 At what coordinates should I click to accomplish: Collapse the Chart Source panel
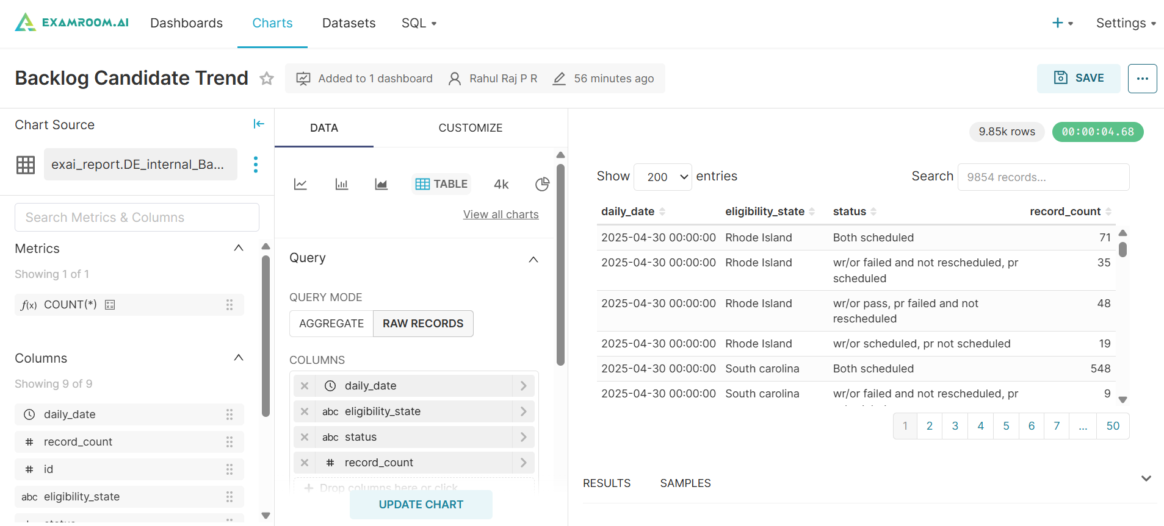point(259,124)
